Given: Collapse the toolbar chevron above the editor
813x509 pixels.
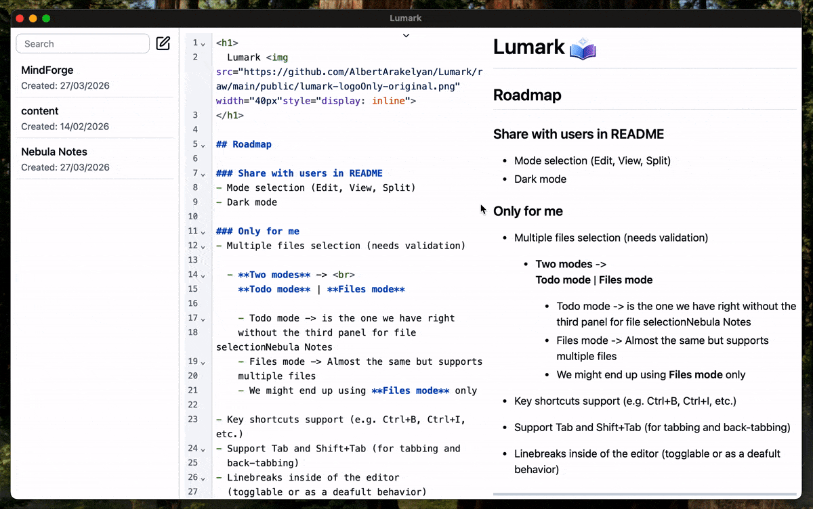Looking at the screenshot, I should [406, 35].
